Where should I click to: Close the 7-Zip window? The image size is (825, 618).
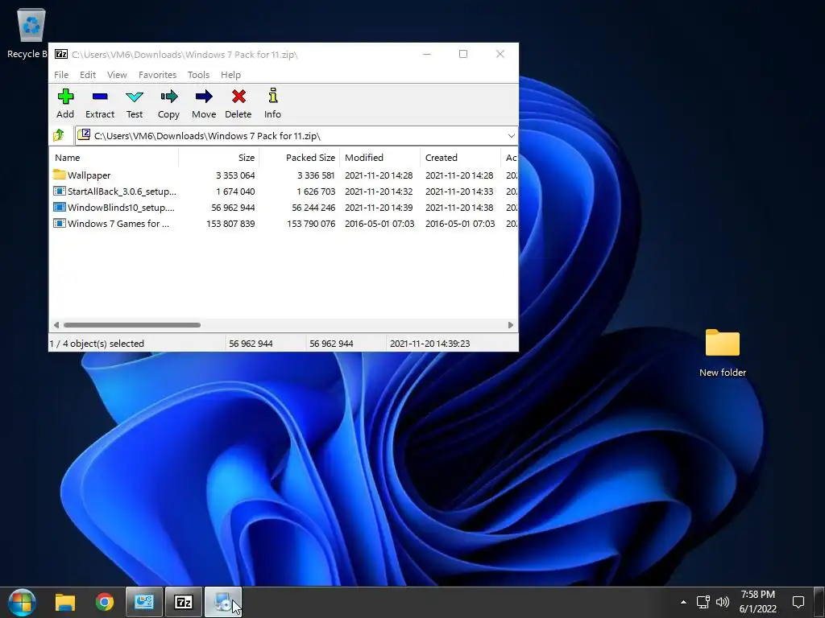[500, 54]
